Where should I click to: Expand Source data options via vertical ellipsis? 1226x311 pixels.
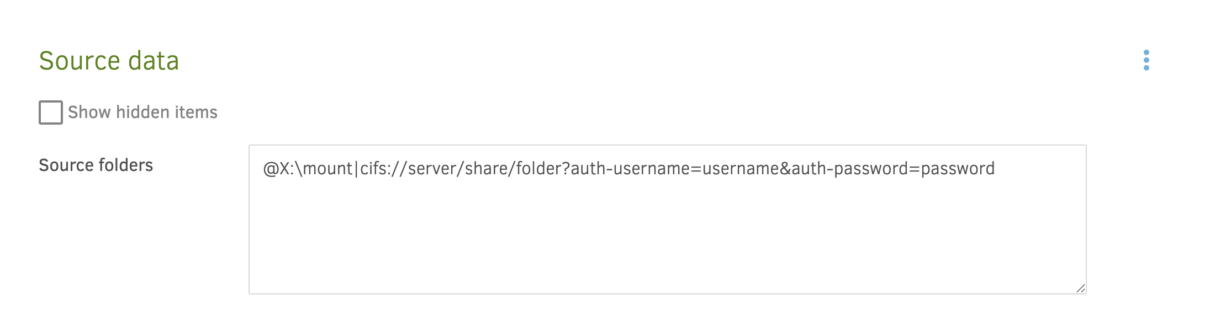(x=1146, y=60)
